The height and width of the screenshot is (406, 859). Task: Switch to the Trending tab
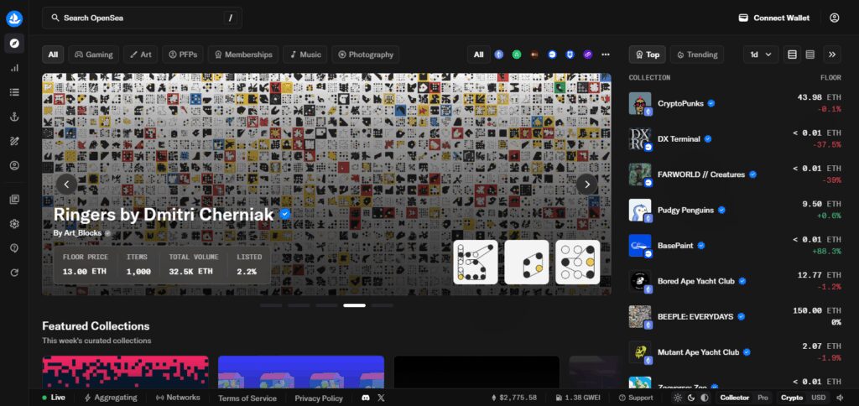[x=697, y=55]
